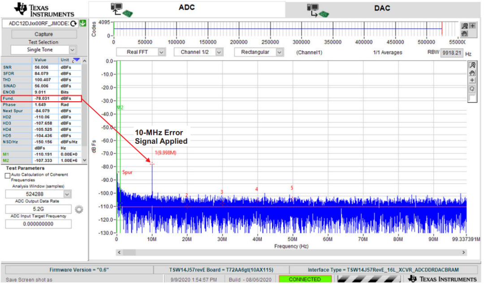Image resolution: width=484 pixels, height=284 pixels.
Task: Click the ADC capture computer-to-board icon
Action: 121,9
